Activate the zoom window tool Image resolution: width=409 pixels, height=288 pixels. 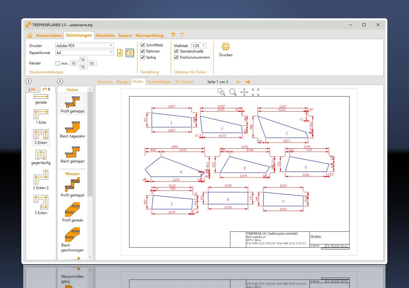221,92
